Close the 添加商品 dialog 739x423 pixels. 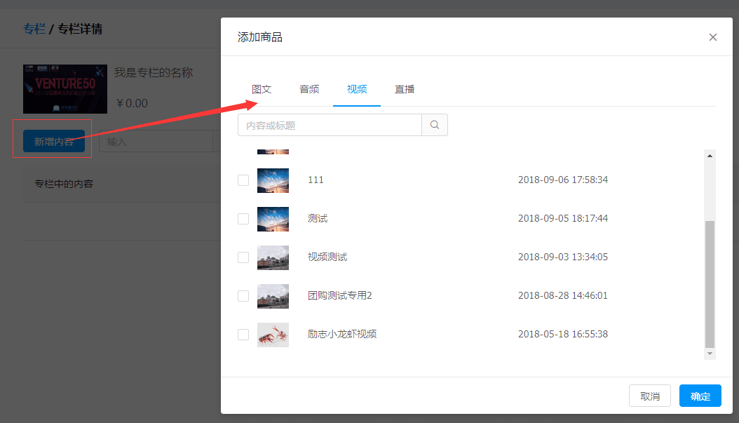[x=713, y=37]
